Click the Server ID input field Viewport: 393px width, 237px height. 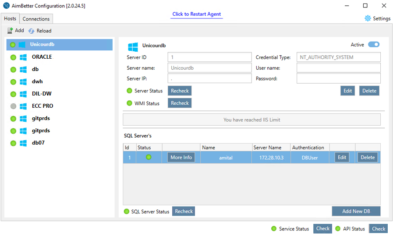click(x=209, y=57)
